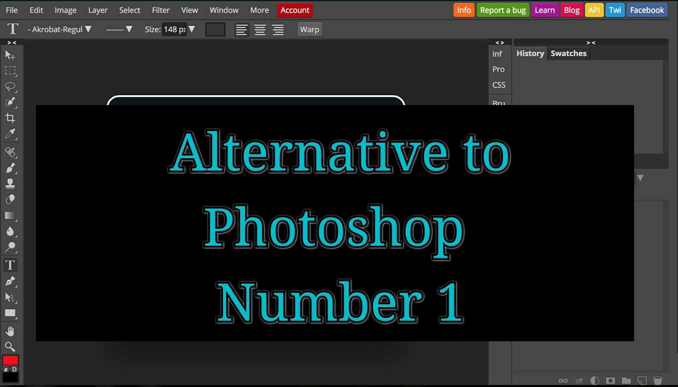Align text to the right
Image resolution: width=678 pixels, height=387 pixels.
click(278, 29)
